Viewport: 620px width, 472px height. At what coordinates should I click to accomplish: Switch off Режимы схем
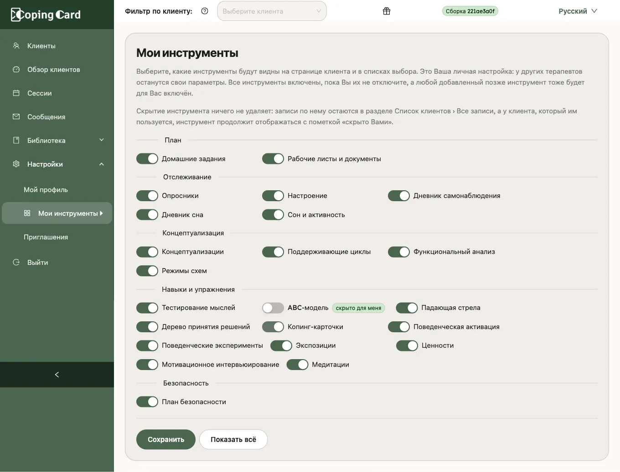point(147,271)
